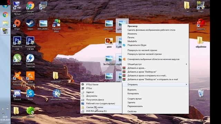Choose Добавить в архив и отправить по e-mail...

(x=155, y=75)
